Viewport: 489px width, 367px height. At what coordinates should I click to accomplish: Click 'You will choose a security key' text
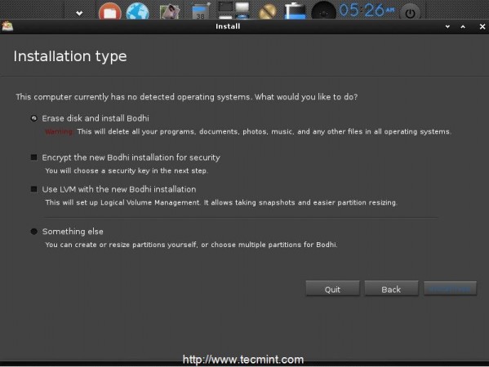pos(127,170)
